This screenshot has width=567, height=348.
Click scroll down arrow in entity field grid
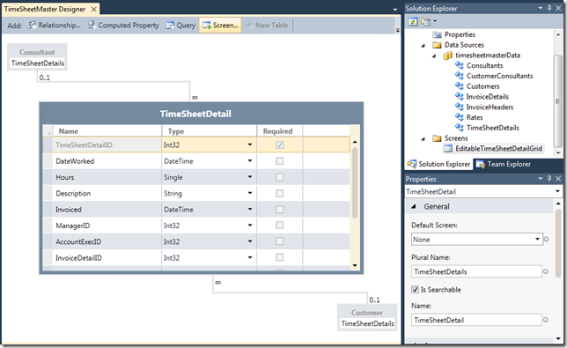pyautogui.click(x=355, y=265)
